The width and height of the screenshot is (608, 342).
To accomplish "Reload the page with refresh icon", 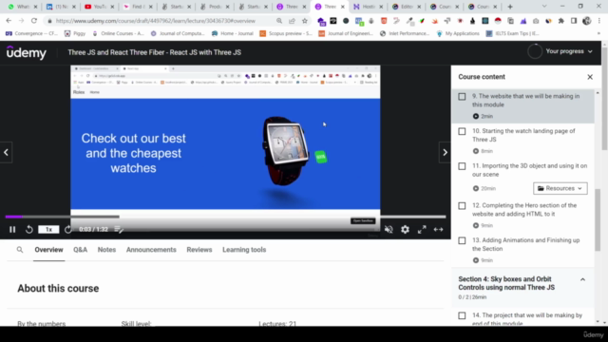I will [x=34, y=21].
